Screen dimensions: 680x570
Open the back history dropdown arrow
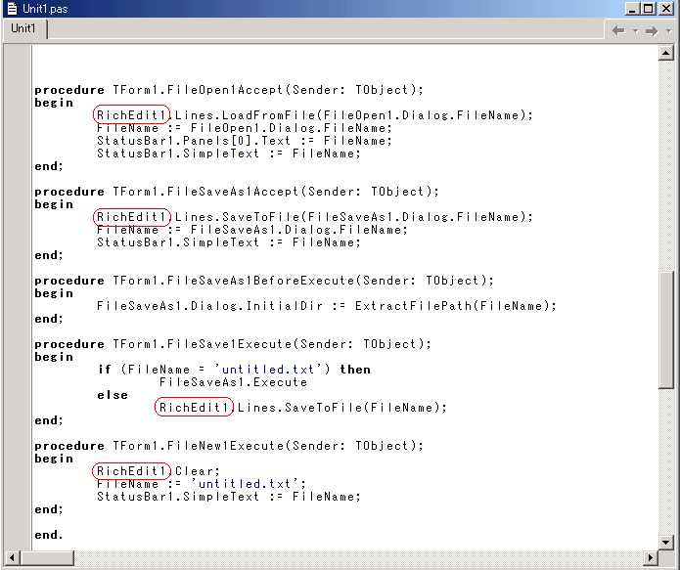[635, 30]
